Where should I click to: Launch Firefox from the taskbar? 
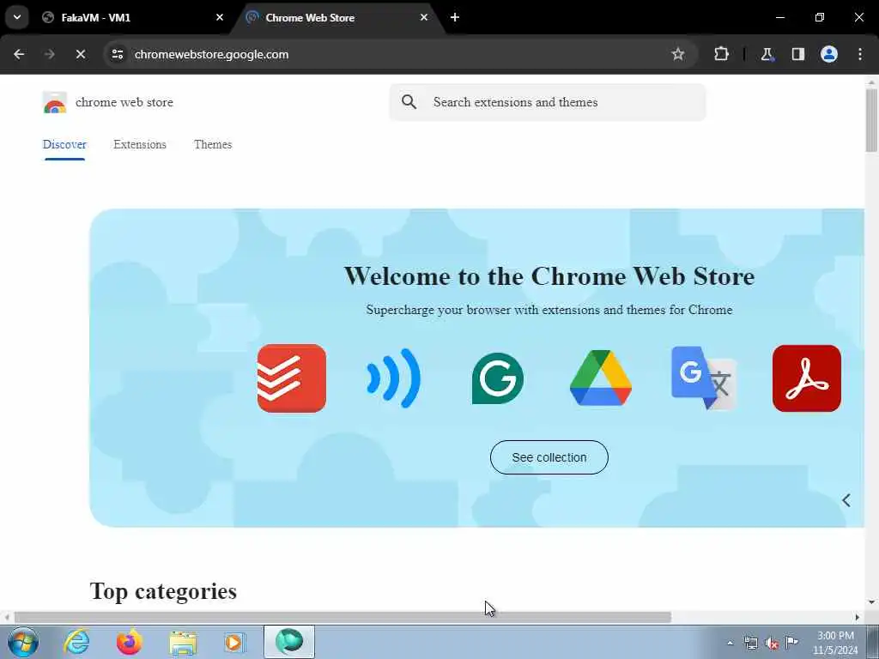click(129, 642)
